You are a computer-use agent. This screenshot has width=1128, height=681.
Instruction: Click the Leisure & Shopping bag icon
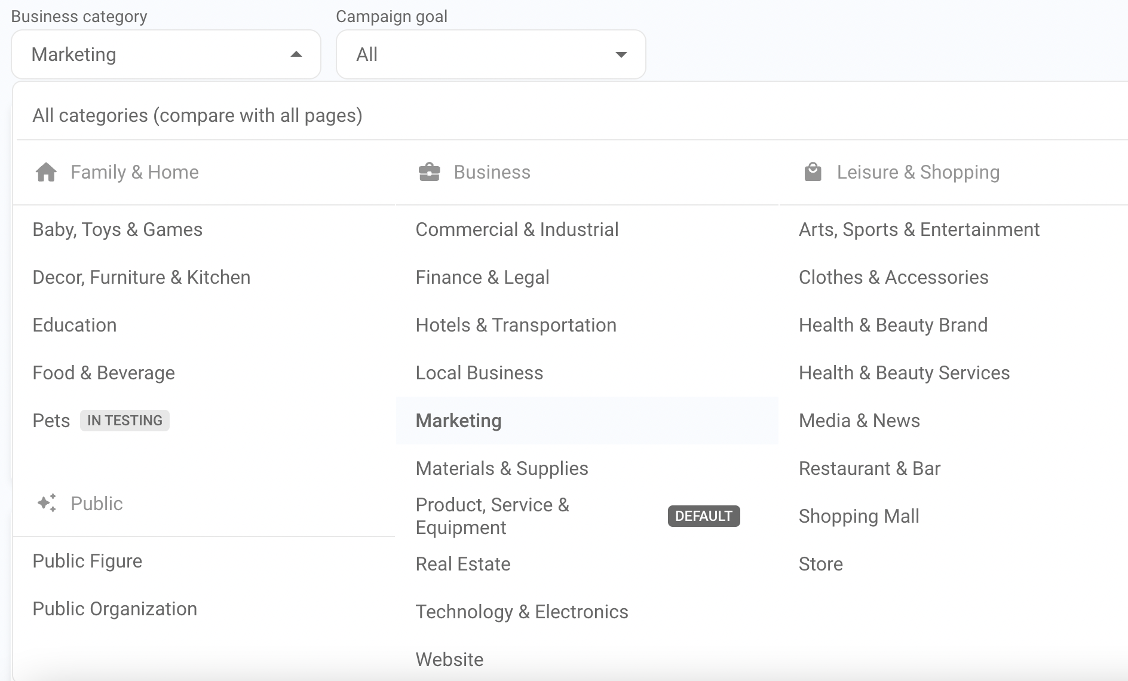(813, 172)
